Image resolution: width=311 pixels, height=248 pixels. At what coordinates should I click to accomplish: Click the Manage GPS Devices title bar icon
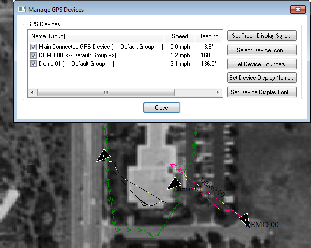21,9
